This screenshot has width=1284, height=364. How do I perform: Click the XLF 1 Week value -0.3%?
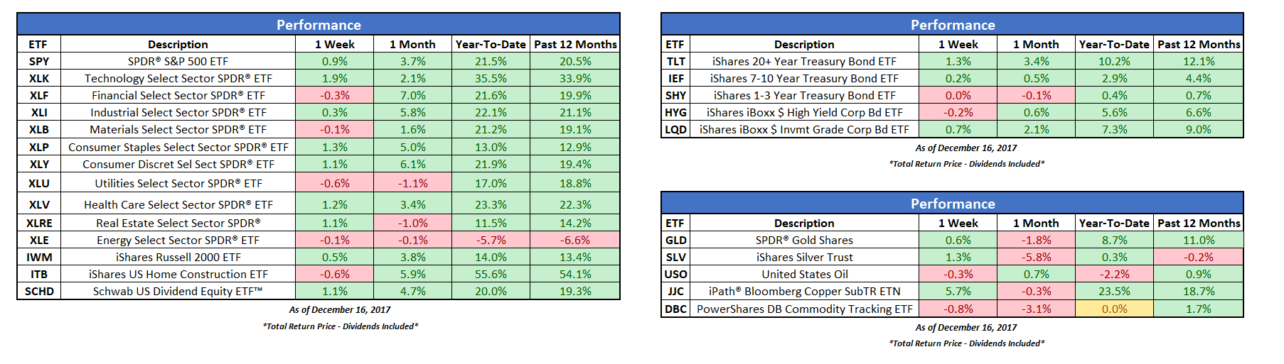(334, 96)
